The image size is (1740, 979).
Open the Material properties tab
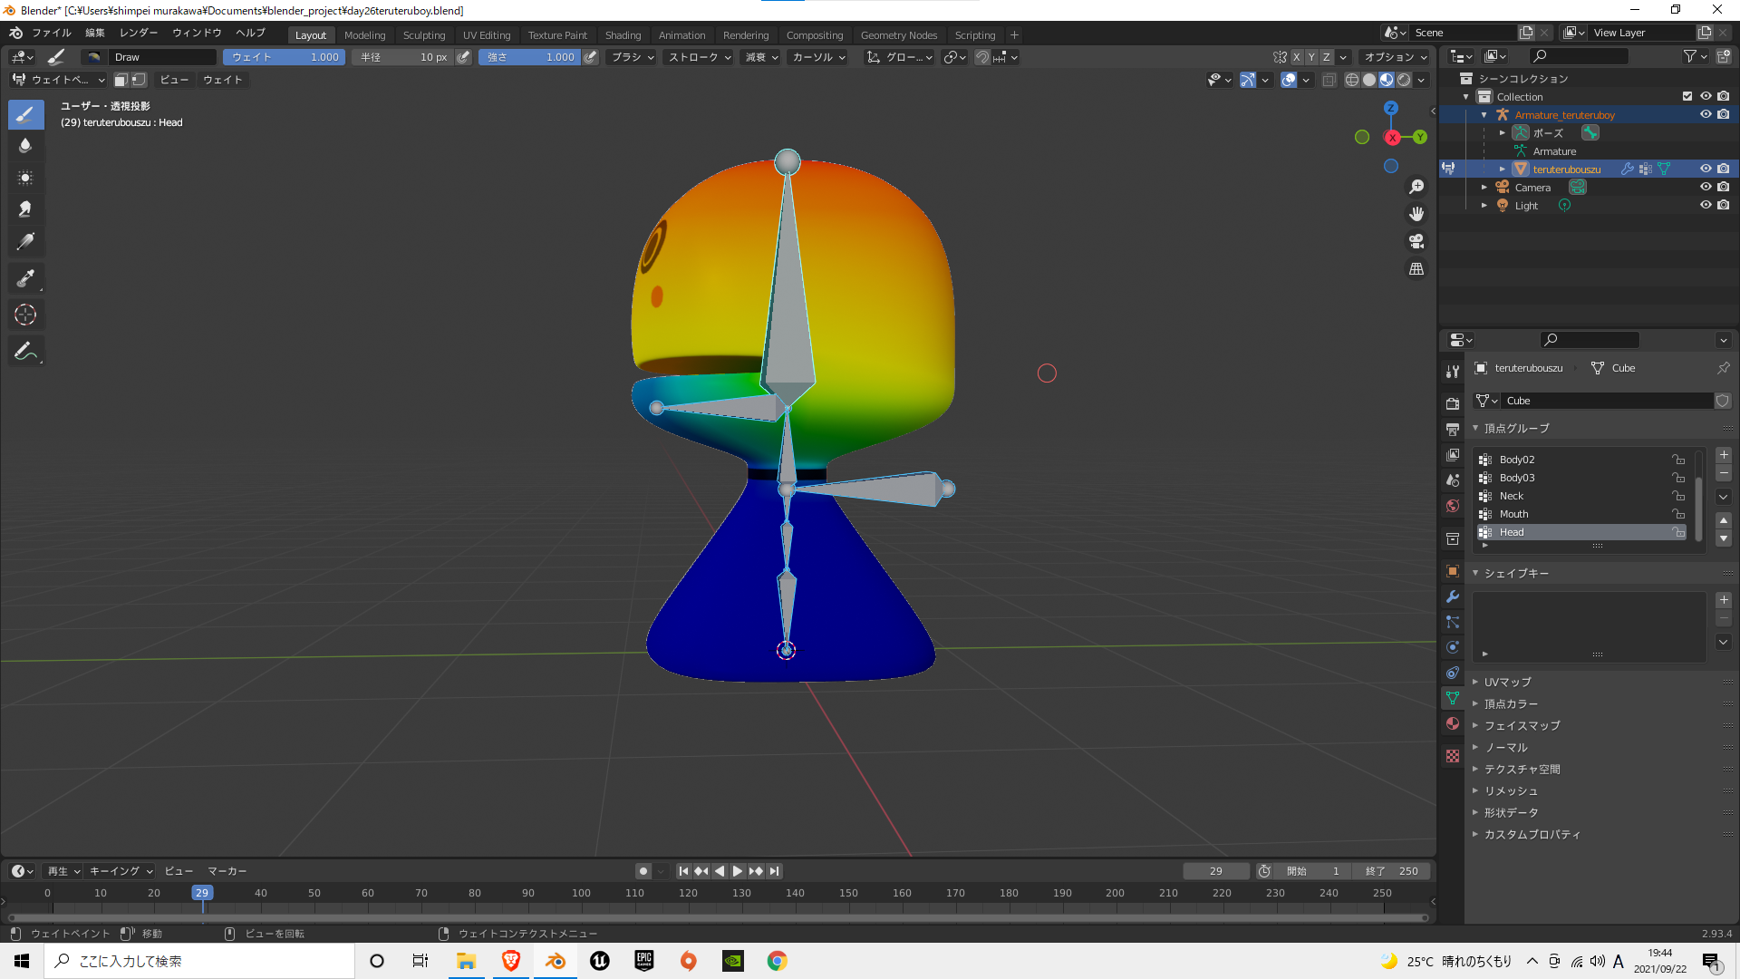click(1453, 723)
